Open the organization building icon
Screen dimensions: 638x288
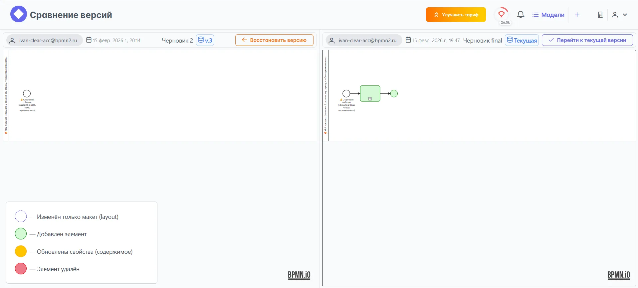click(x=600, y=15)
